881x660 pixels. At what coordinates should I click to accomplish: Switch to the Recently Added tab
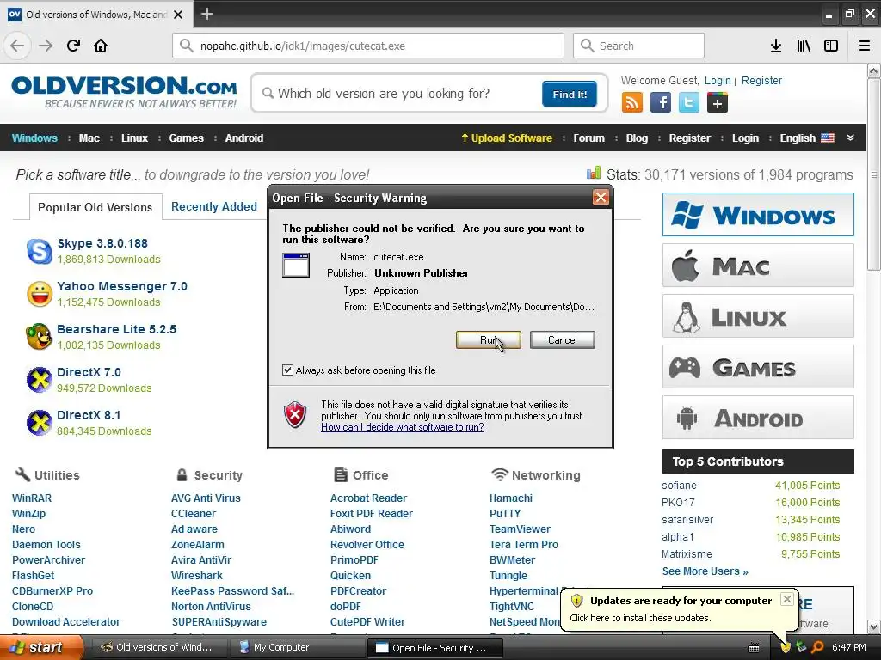pyautogui.click(x=214, y=206)
